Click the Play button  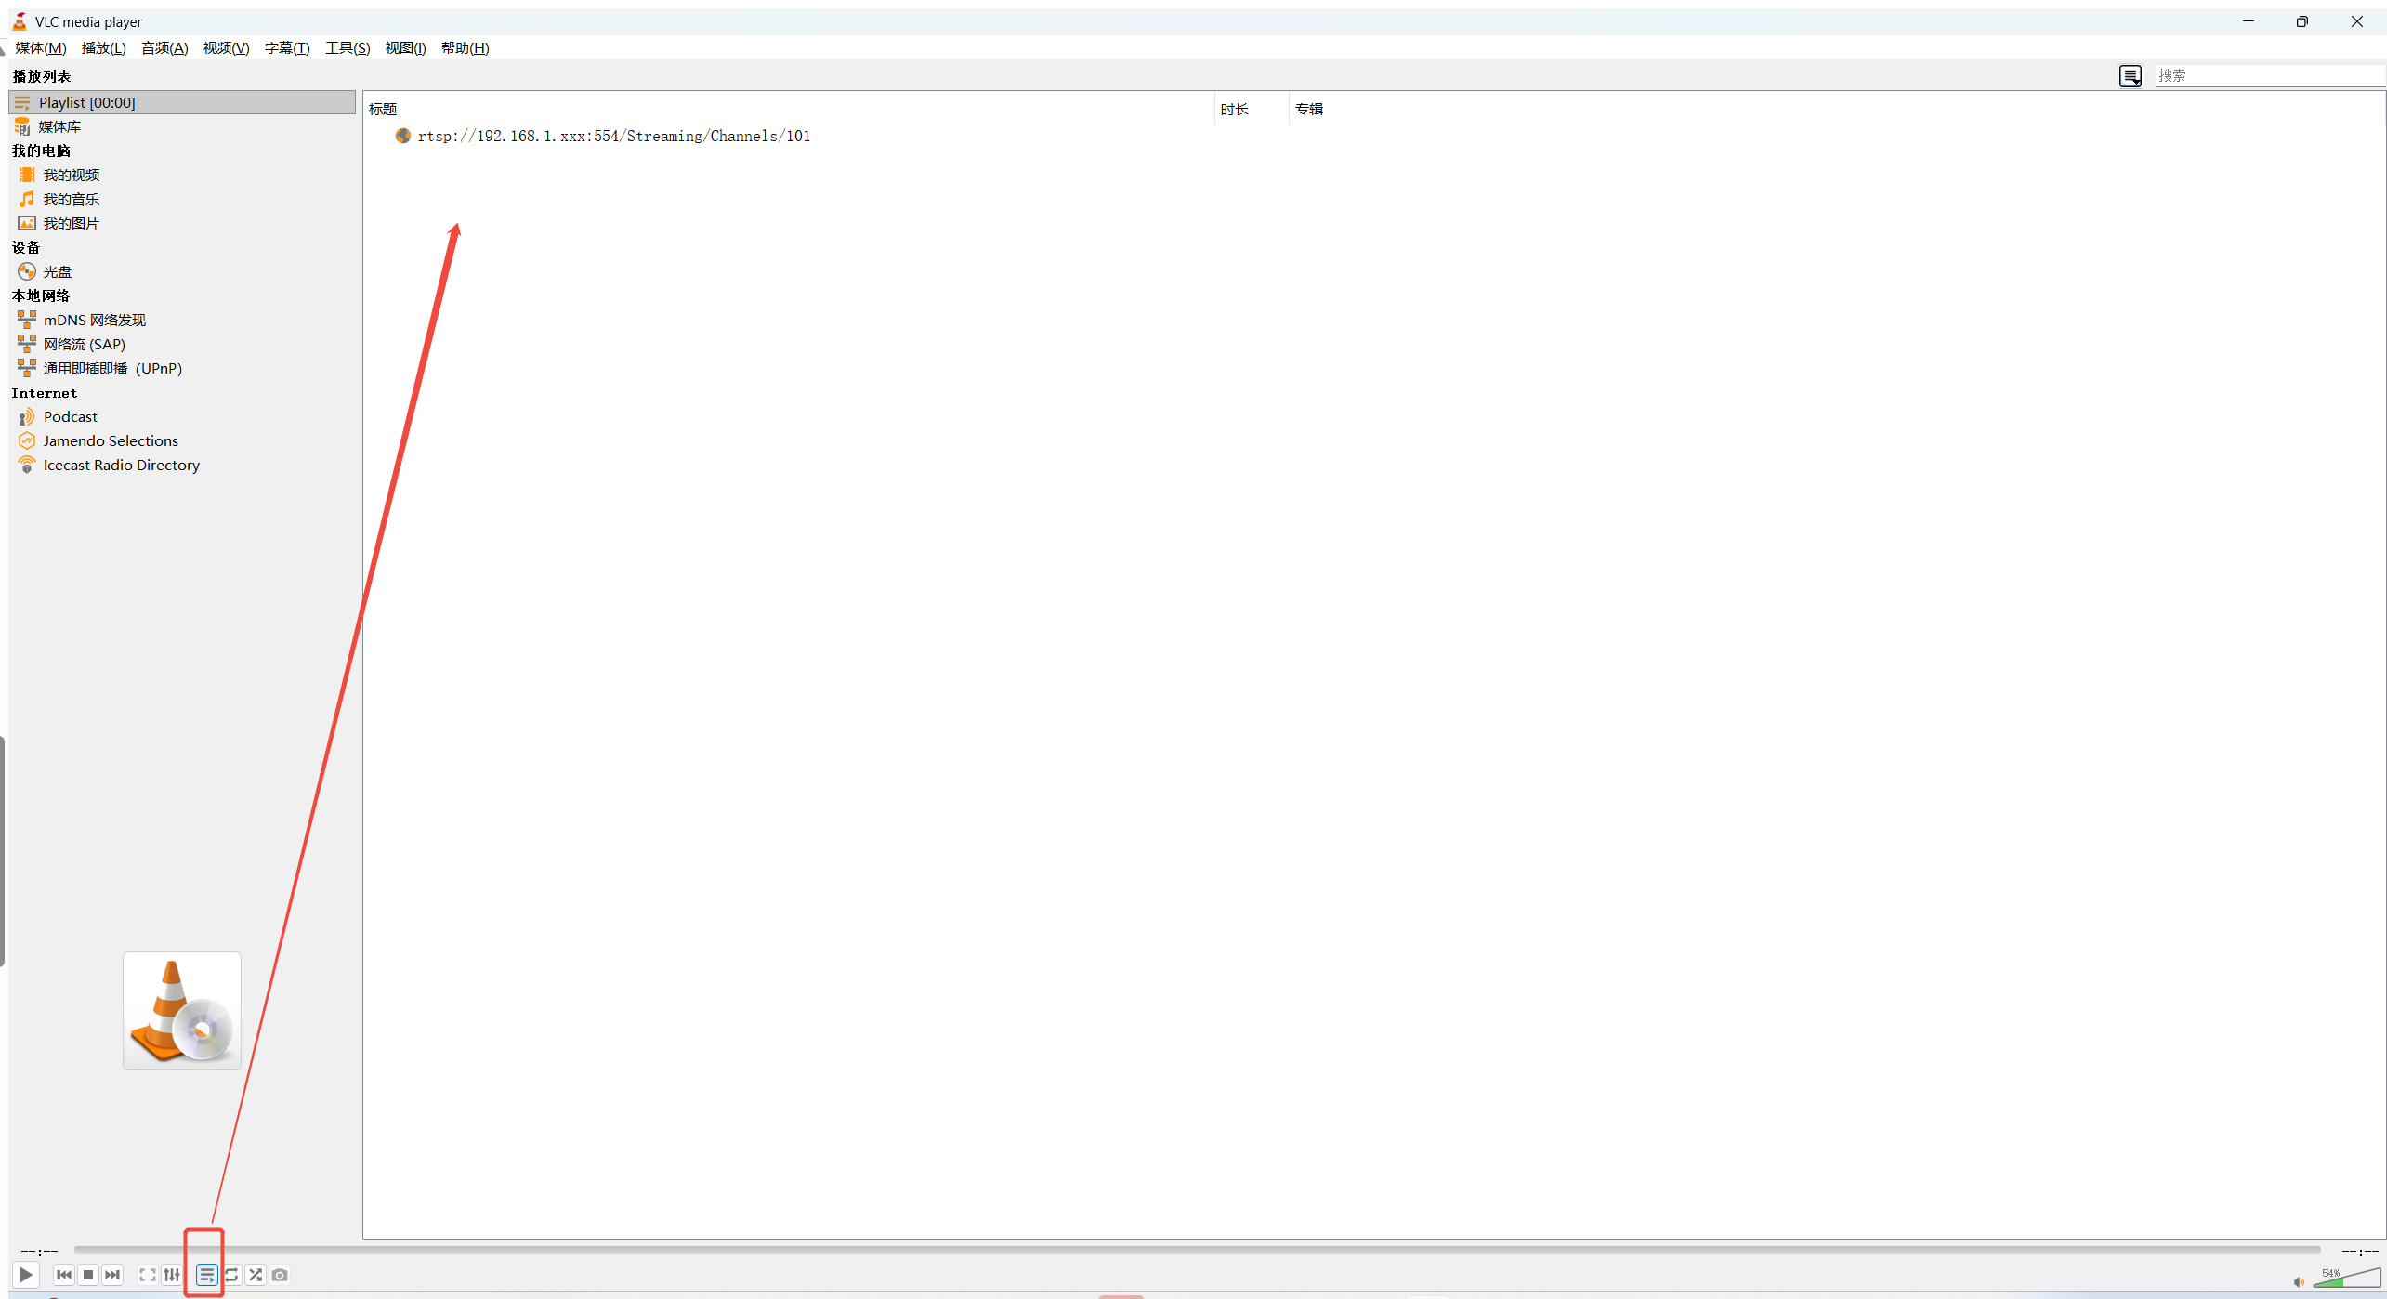pyautogui.click(x=26, y=1275)
